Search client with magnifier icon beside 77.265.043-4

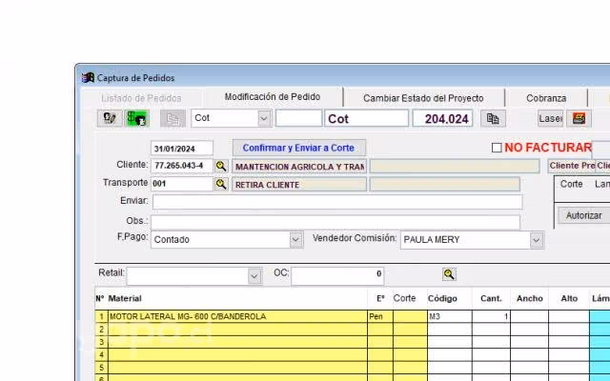click(221, 166)
